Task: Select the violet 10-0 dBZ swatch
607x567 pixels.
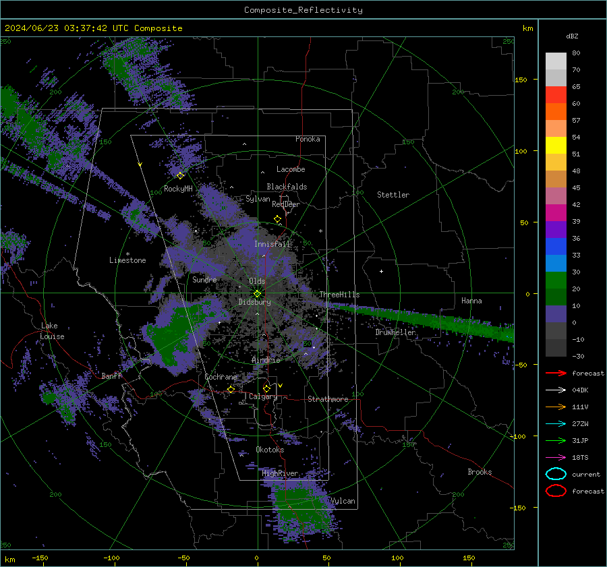Action: pyautogui.click(x=556, y=314)
